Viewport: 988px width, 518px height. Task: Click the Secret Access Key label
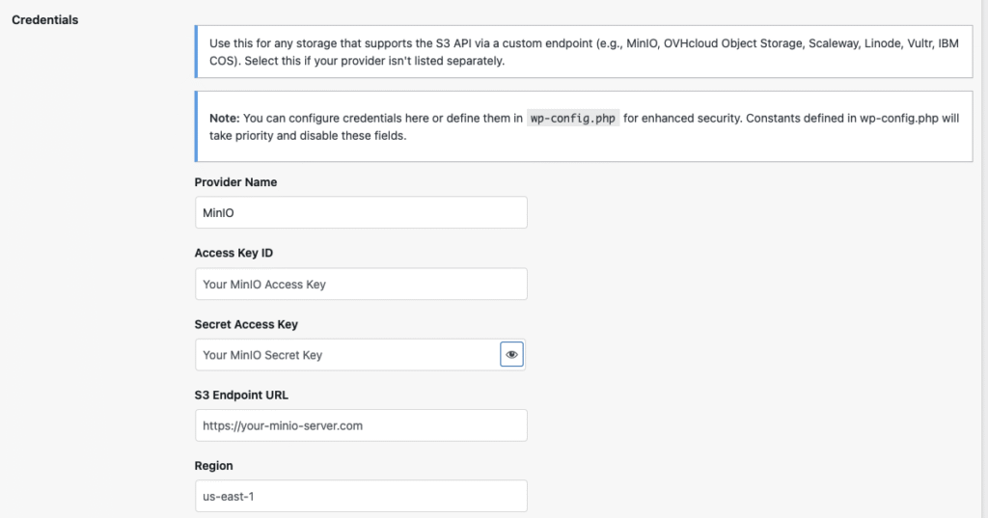tap(246, 324)
